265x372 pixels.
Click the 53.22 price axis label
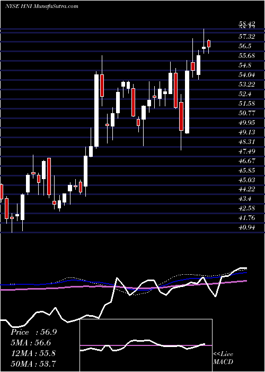(x=247, y=84)
